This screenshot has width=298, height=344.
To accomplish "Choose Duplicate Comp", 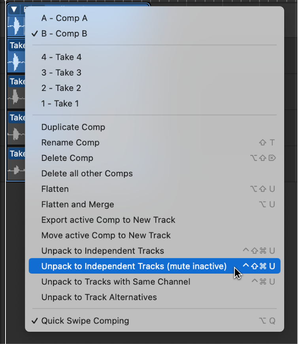I will tap(73, 127).
